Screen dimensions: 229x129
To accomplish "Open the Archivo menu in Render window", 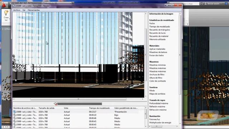I will point(17,10).
